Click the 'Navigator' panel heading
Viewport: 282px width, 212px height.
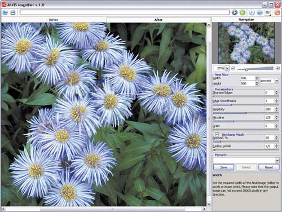coord(246,20)
